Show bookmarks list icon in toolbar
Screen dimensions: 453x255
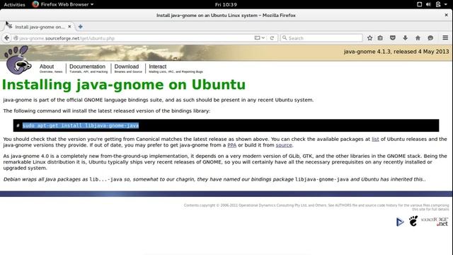coord(380,38)
